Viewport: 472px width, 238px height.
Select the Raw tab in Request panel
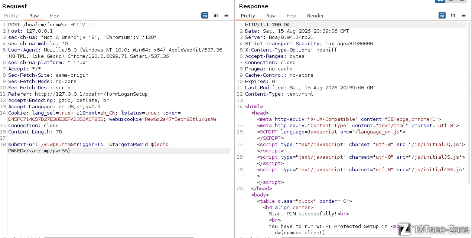(34, 16)
